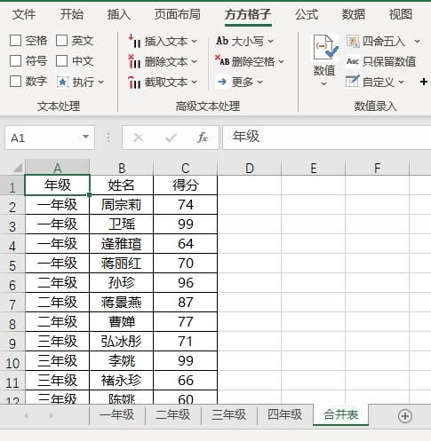Screen dimensions: 431x441
Task: Click the 只保留数值 button label
Action: pos(389,61)
